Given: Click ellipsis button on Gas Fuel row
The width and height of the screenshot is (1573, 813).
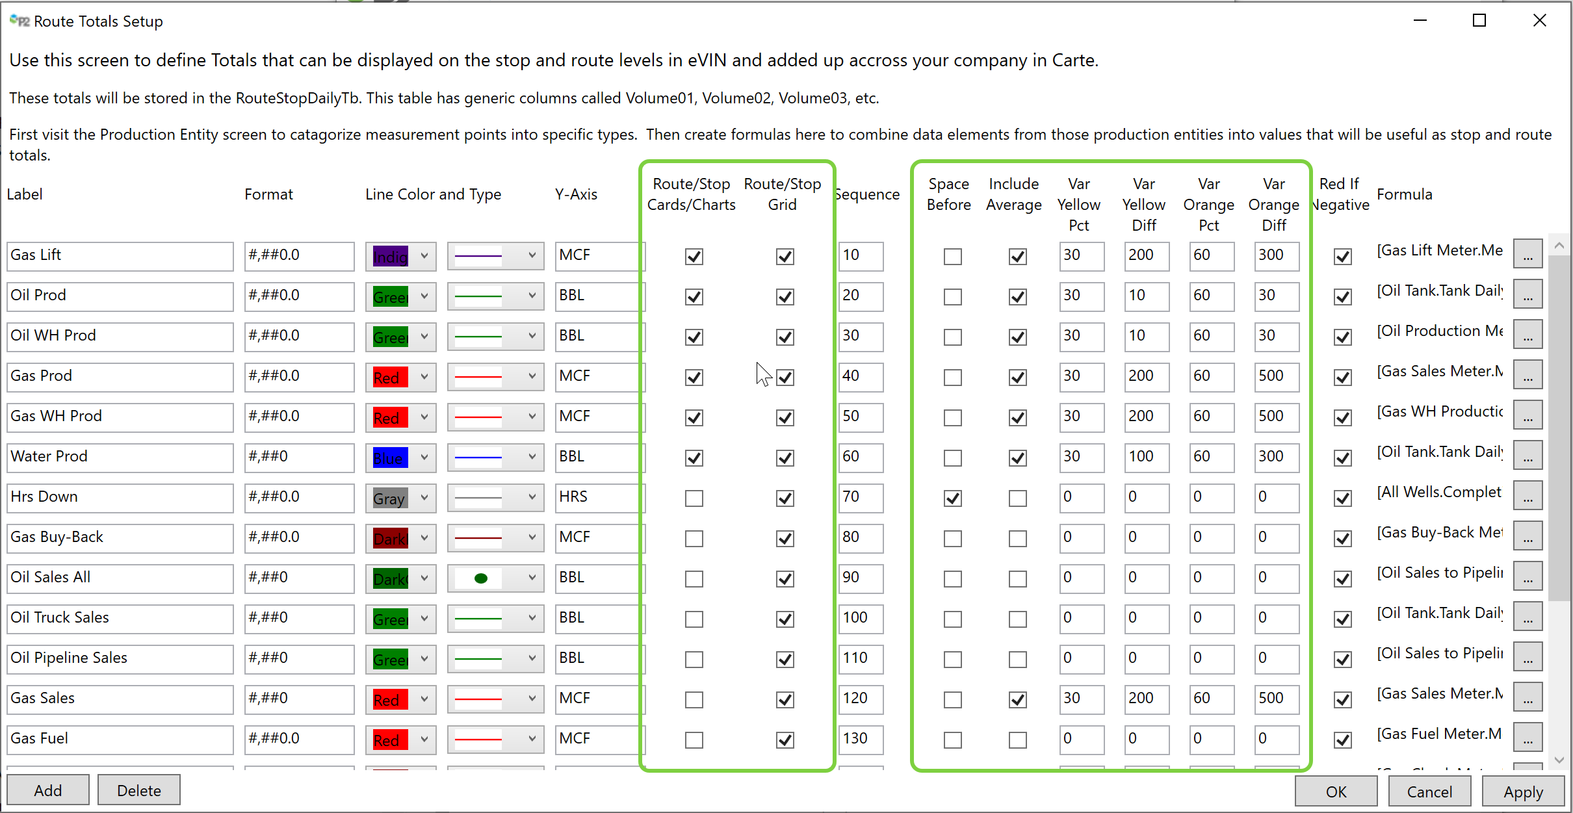Looking at the screenshot, I should pos(1527,738).
